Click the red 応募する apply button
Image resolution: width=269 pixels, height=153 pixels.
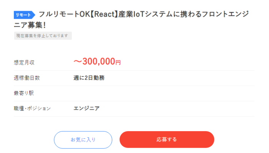coord(167,140)
